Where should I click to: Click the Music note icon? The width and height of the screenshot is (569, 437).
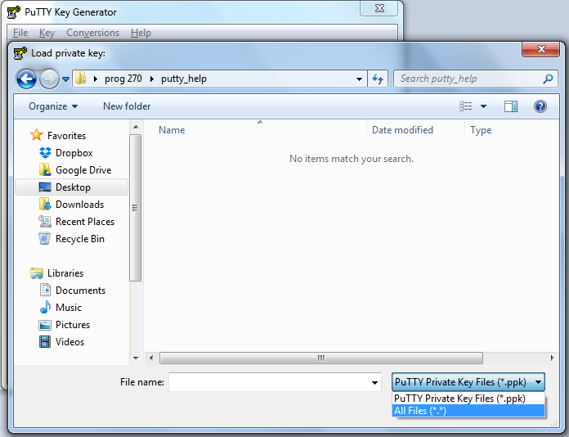click(x=45, y=308)
